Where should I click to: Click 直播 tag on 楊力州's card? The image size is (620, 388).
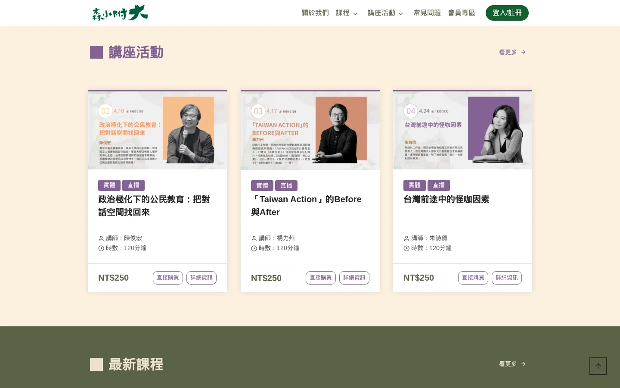286,185
